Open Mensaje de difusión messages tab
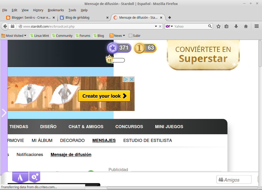 [x=71, y=155]
